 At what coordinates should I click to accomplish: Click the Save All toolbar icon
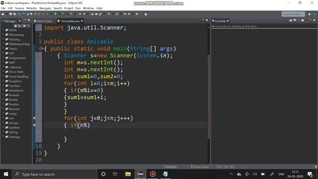(14, 14)
